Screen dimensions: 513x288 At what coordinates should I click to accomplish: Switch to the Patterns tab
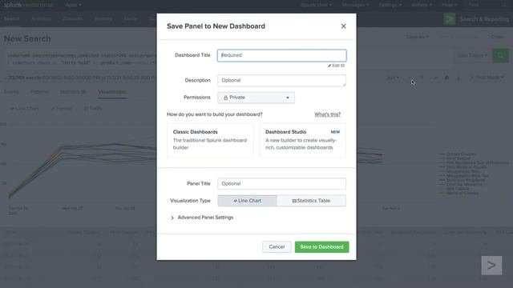tap(39, 92)
